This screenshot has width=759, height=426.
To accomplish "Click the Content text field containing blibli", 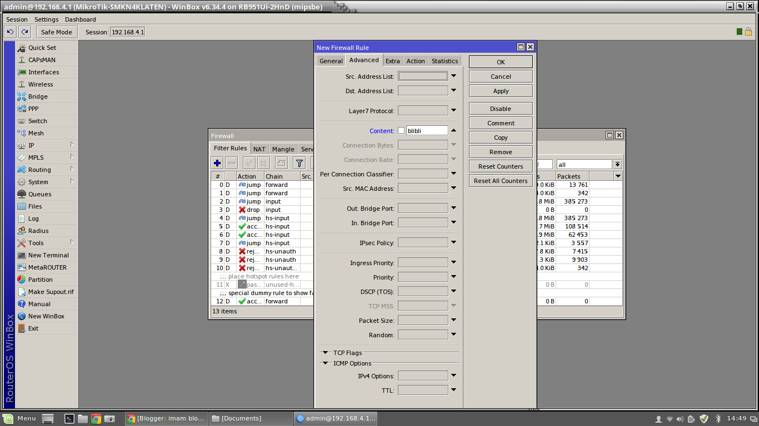I will 426,131.
